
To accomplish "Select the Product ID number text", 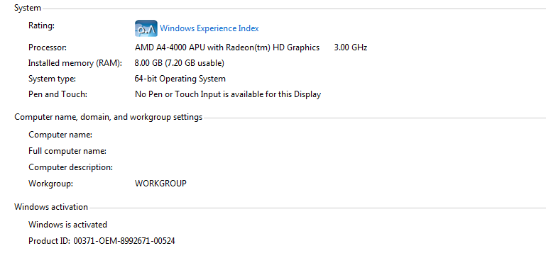I will 124,240.
